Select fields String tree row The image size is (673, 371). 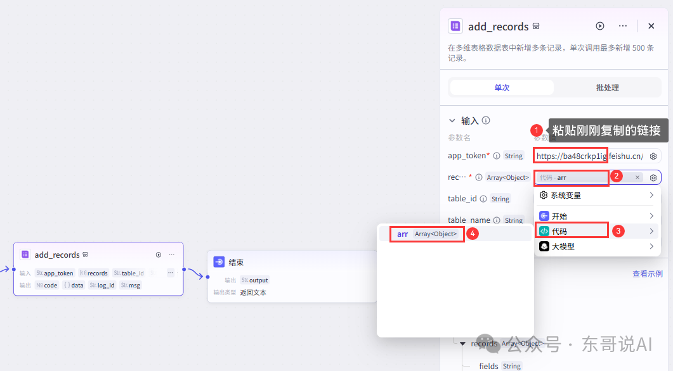(500, 366)
